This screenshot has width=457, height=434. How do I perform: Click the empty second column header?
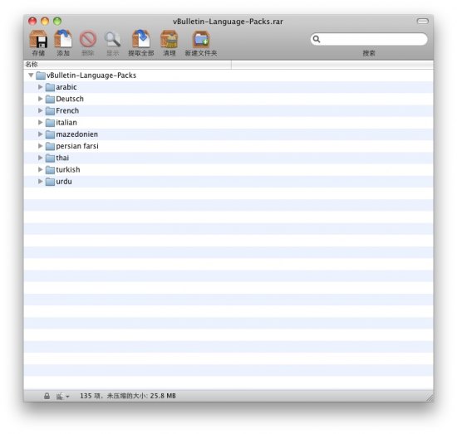click(x=332, y=65)
